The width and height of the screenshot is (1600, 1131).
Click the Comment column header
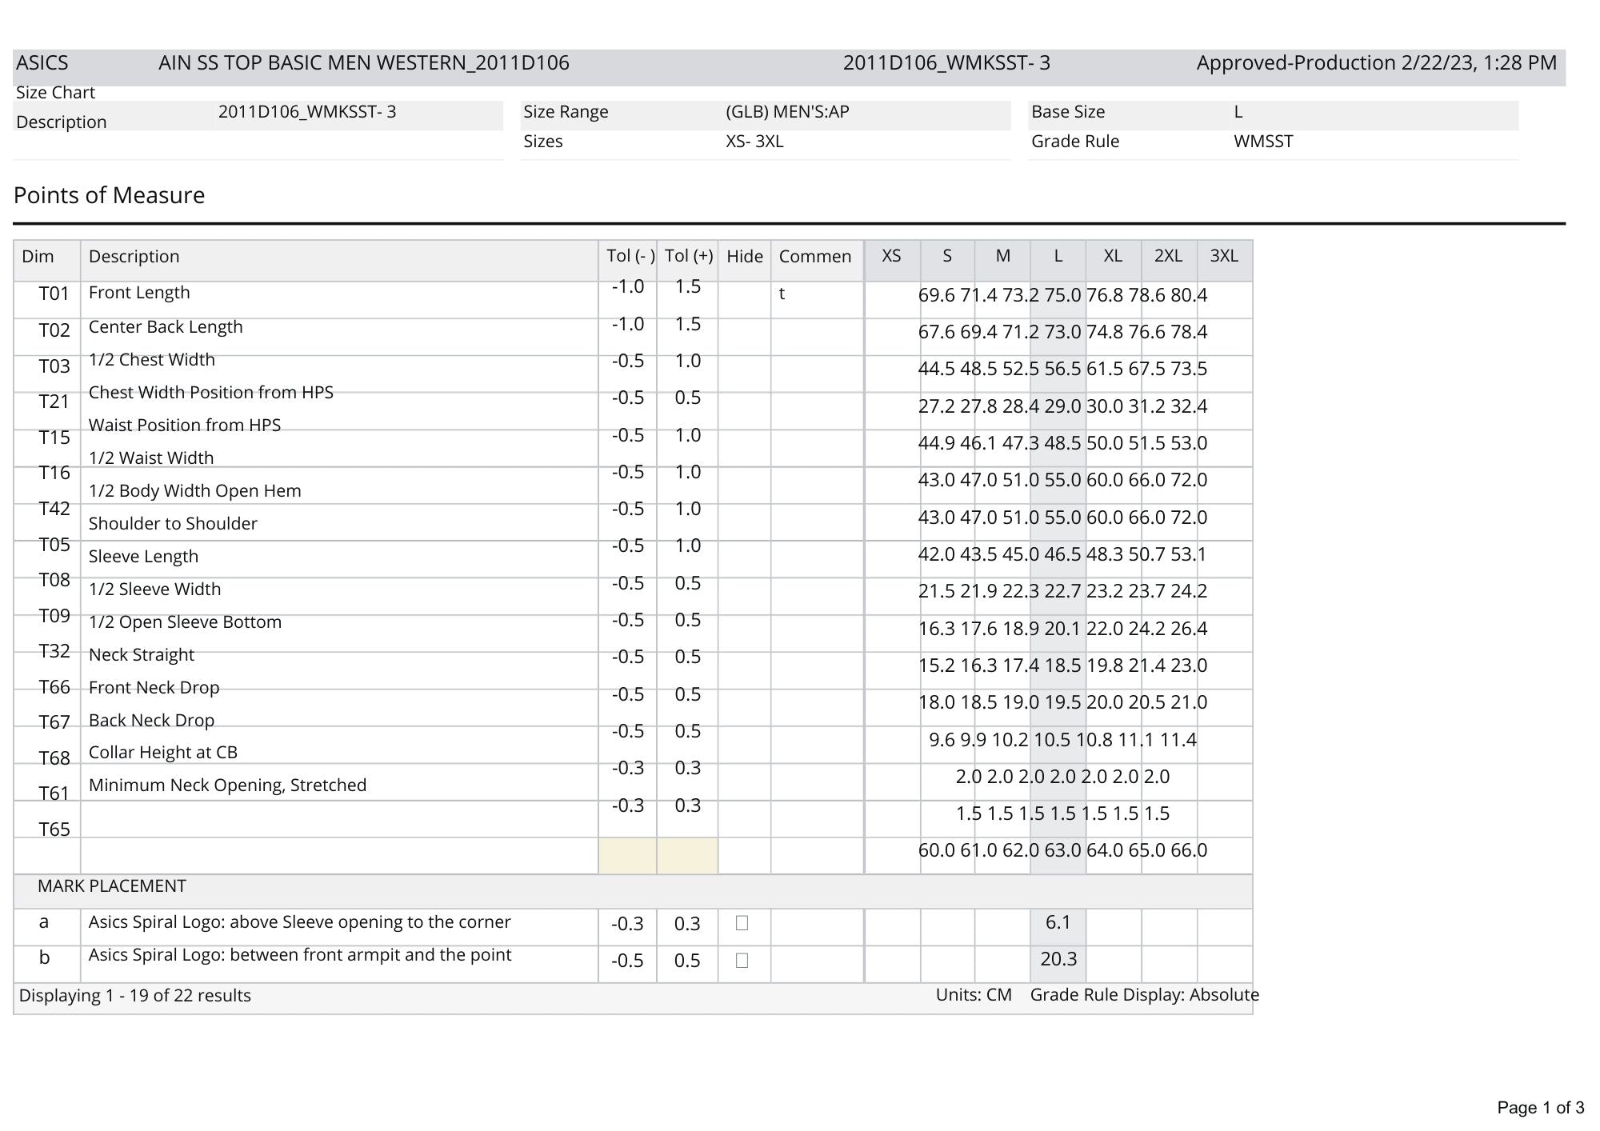pyautogui.click(x=815, y=256)
